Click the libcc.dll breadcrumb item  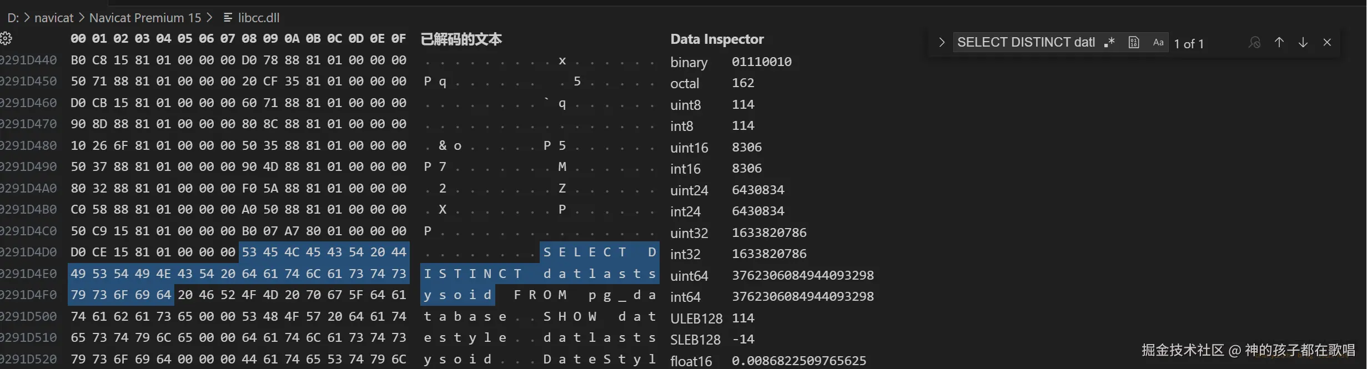tap(259, 18)
